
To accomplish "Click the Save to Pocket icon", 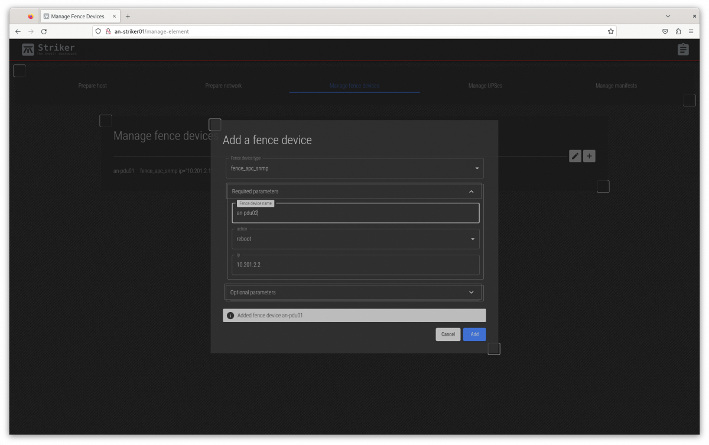I will pyautogui.click(x=665, y=31).
